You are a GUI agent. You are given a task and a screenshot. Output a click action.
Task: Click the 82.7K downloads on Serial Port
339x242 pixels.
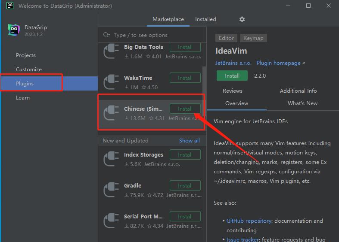(134, 226)
